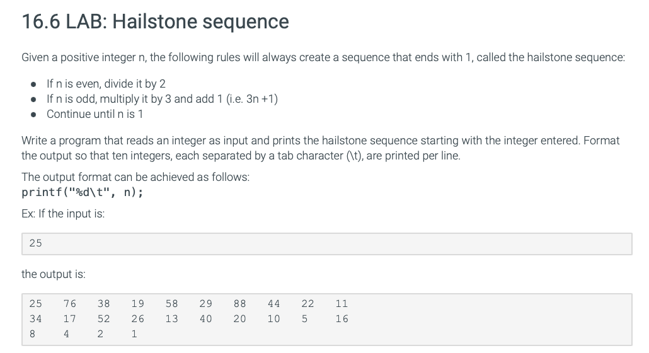Click the number 58 in the output

tap(171, 304)
